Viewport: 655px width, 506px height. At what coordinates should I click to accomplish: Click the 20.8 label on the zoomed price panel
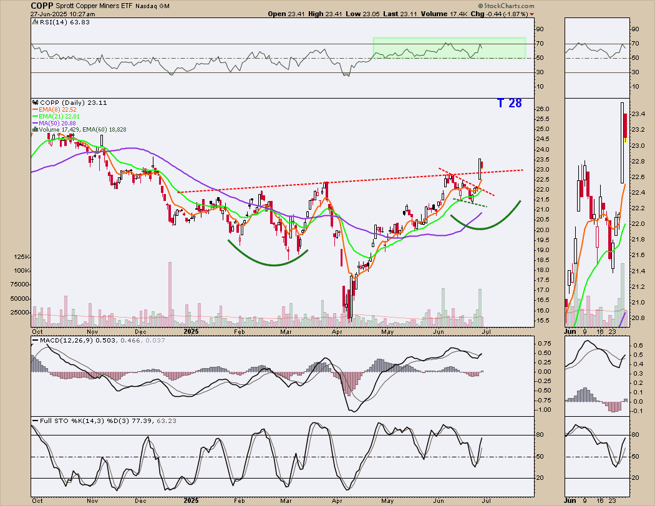click(638, 318)
